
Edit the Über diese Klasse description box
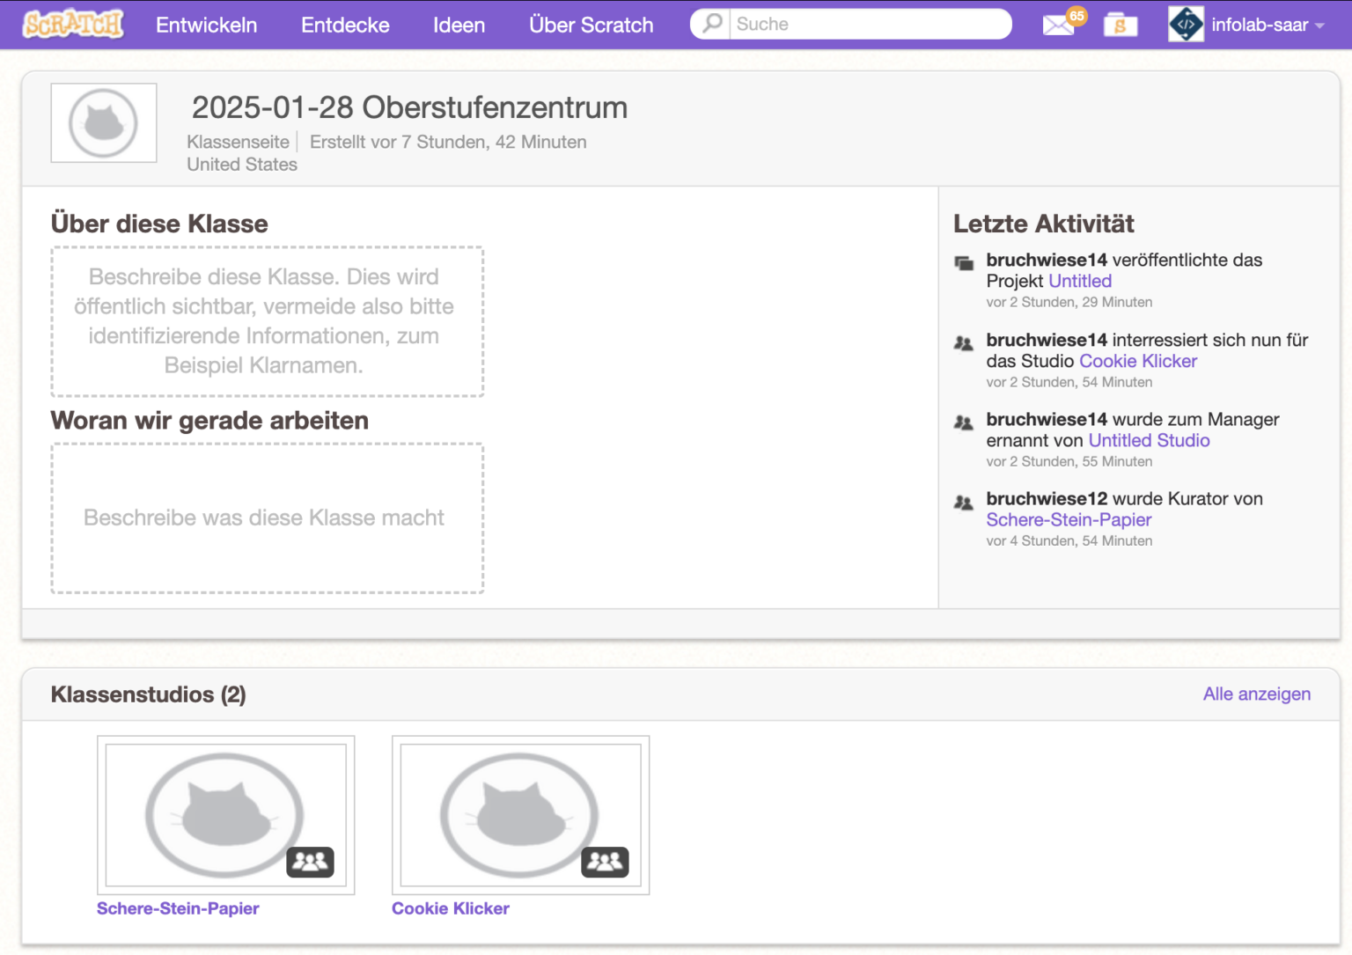[x=267, y=321]
